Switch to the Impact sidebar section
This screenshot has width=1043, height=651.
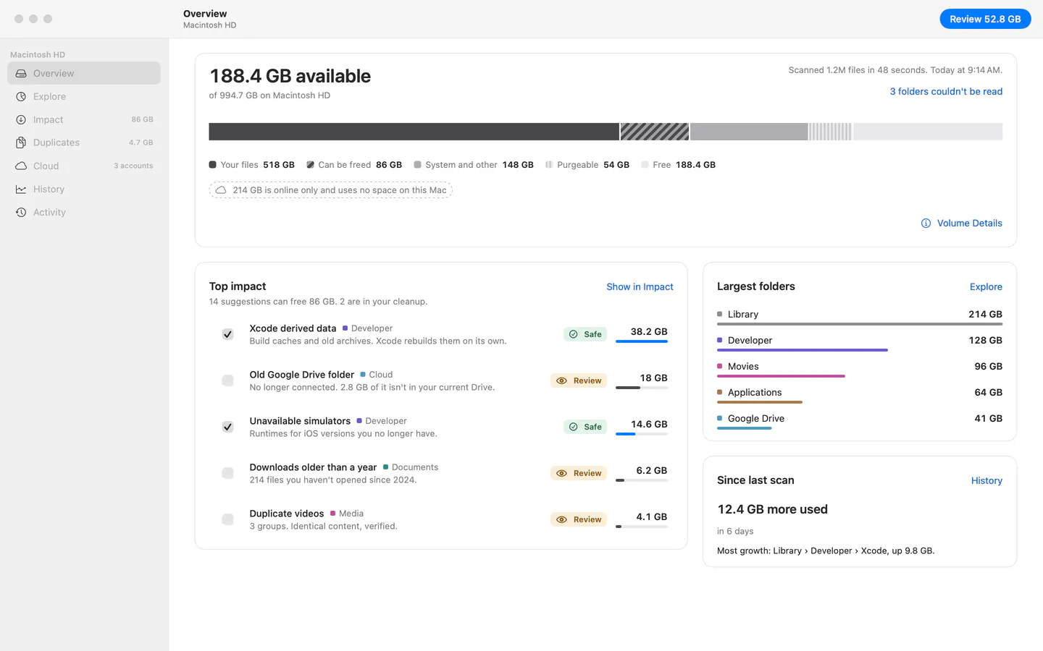84,119
